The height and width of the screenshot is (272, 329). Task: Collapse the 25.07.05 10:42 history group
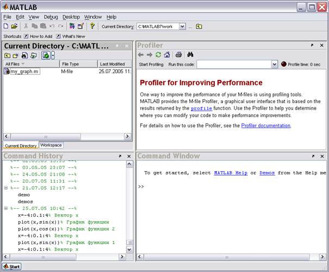click(6, 208)
